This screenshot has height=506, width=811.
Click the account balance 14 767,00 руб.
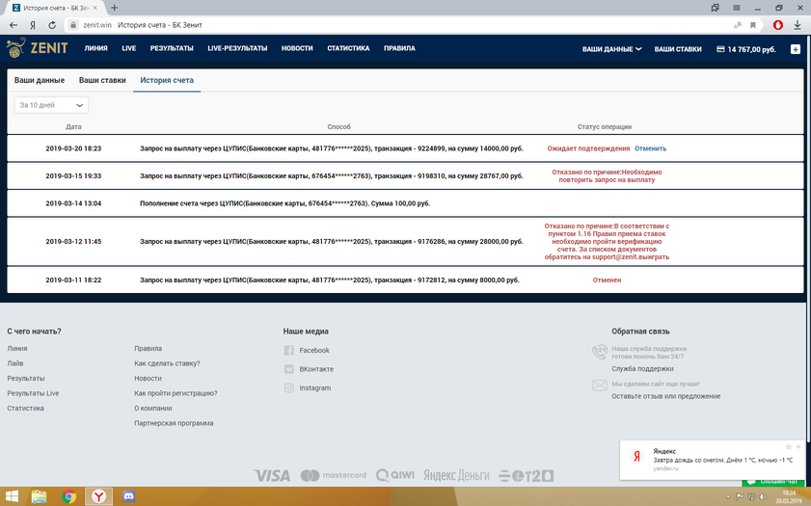click(745, 49)
